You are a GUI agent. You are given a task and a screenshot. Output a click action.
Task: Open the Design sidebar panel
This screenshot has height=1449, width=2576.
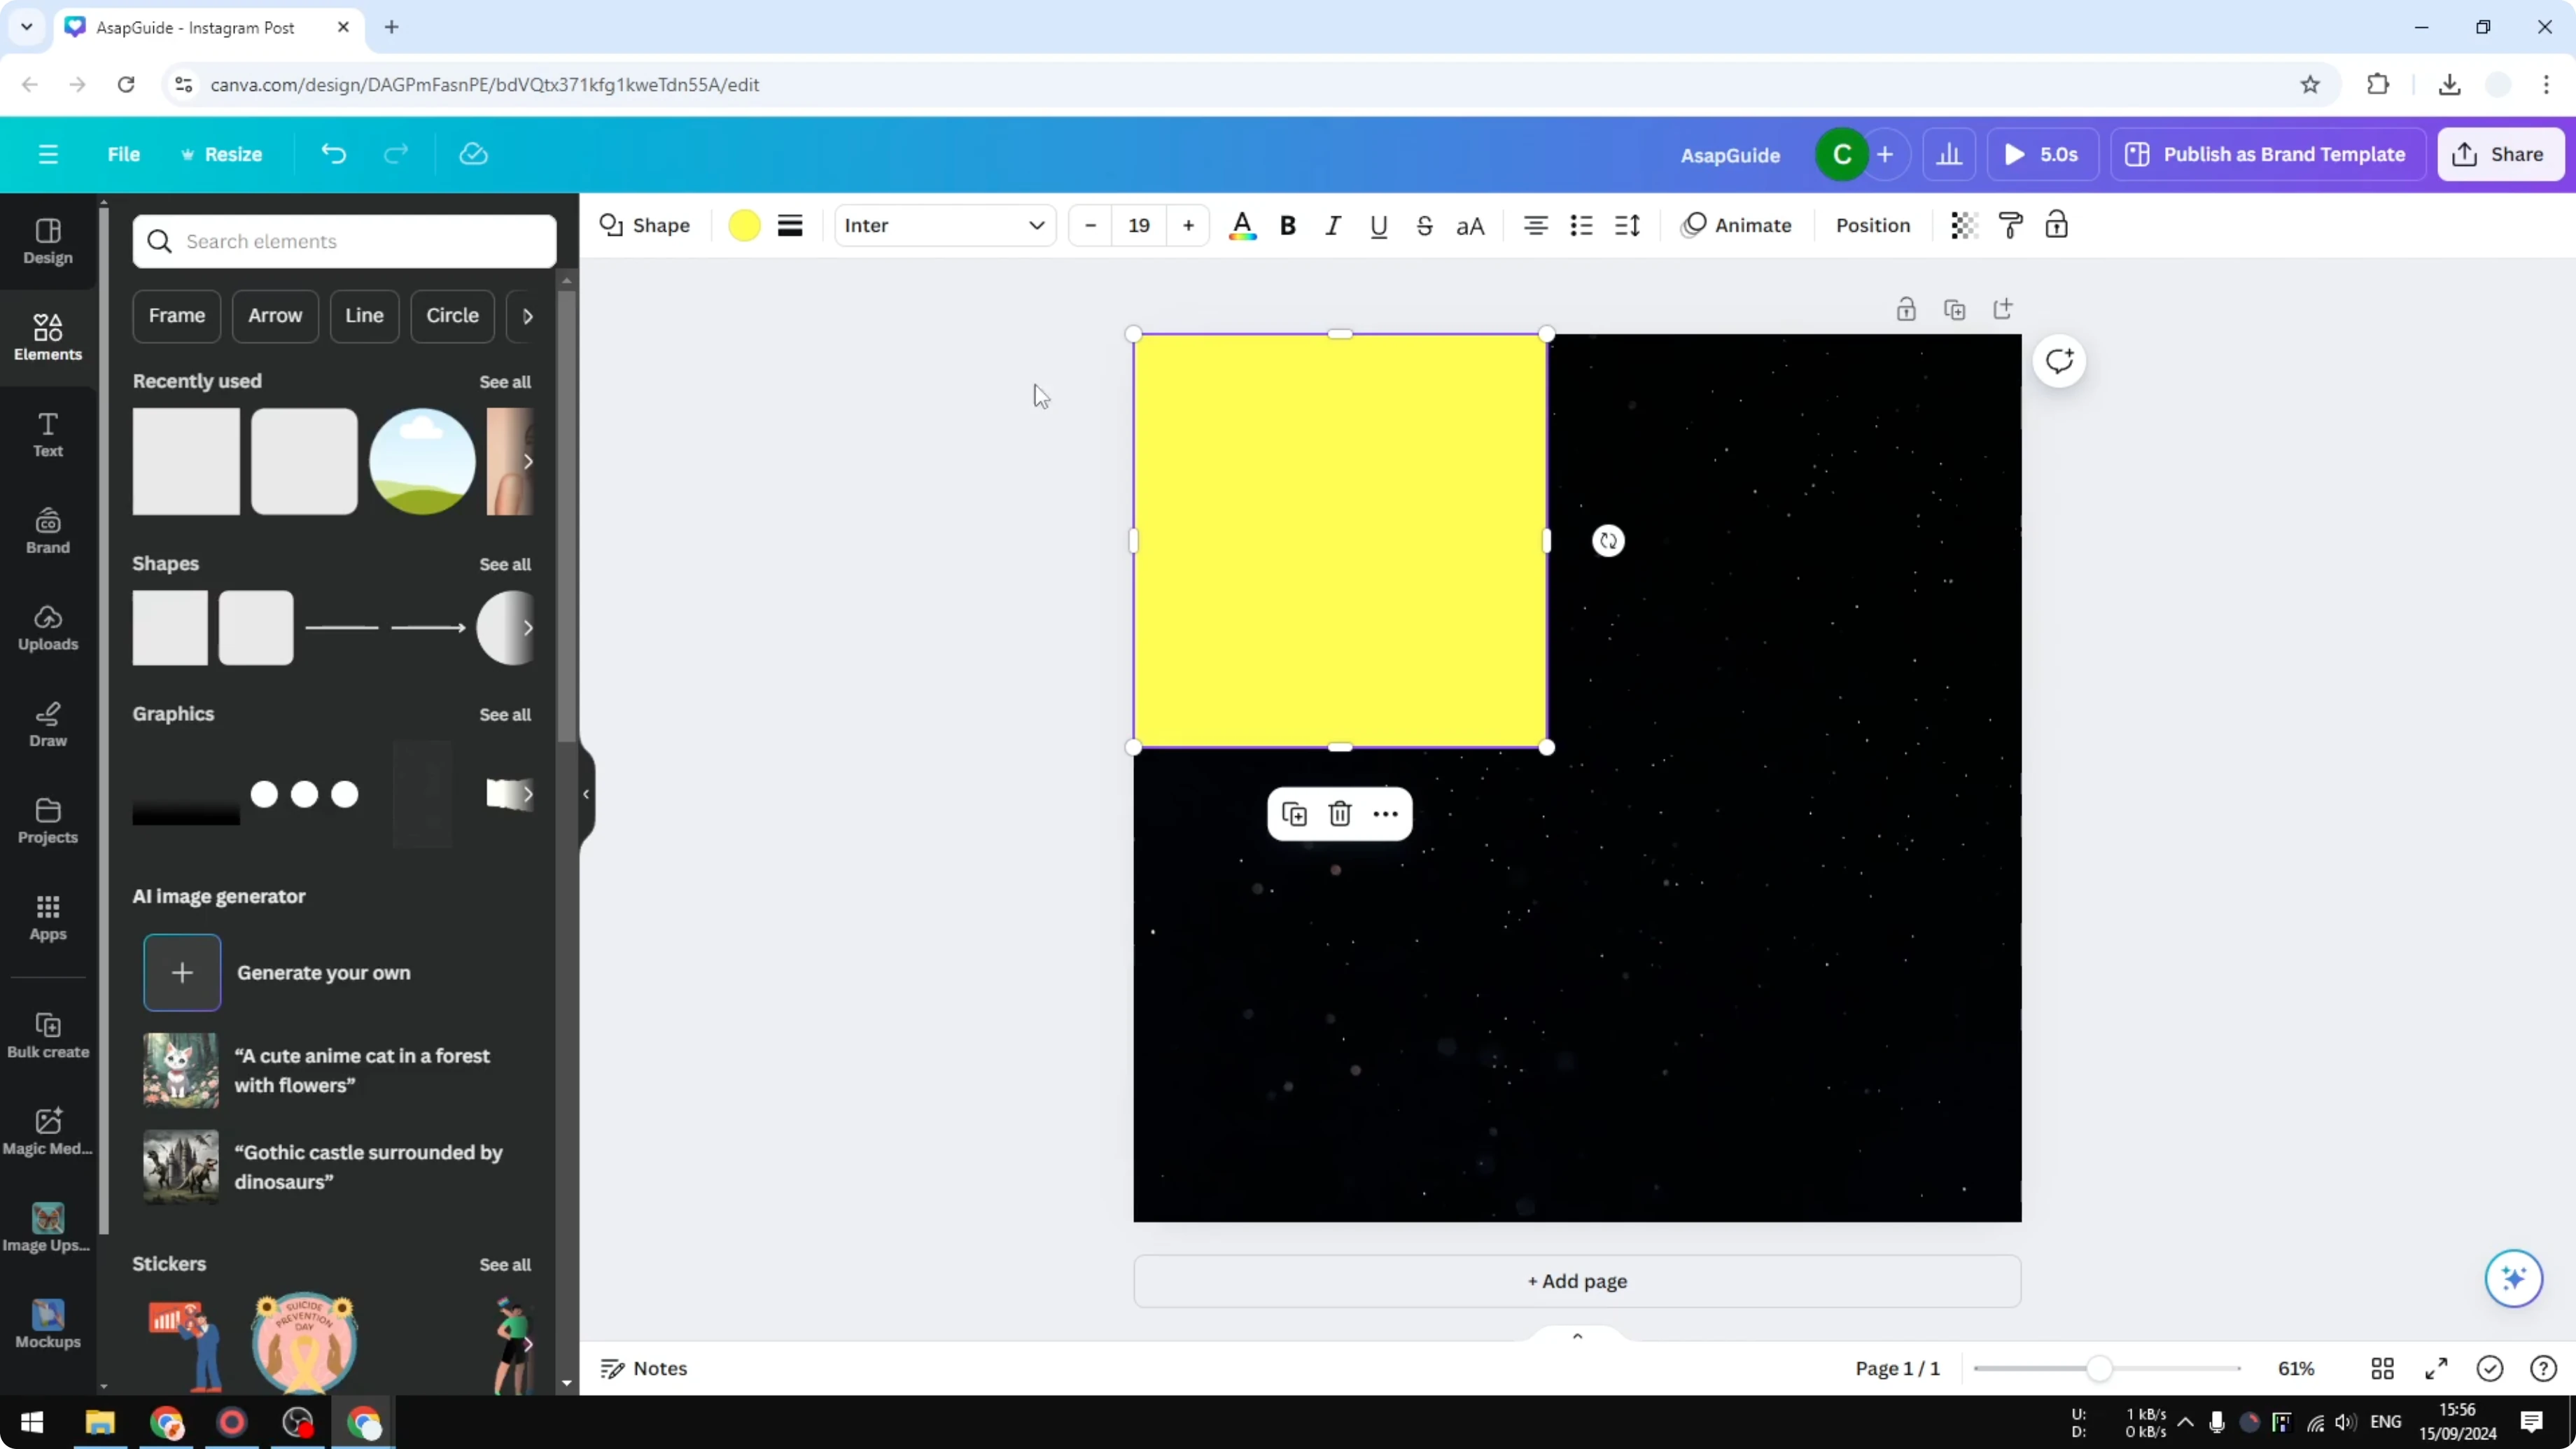(48, 241)
